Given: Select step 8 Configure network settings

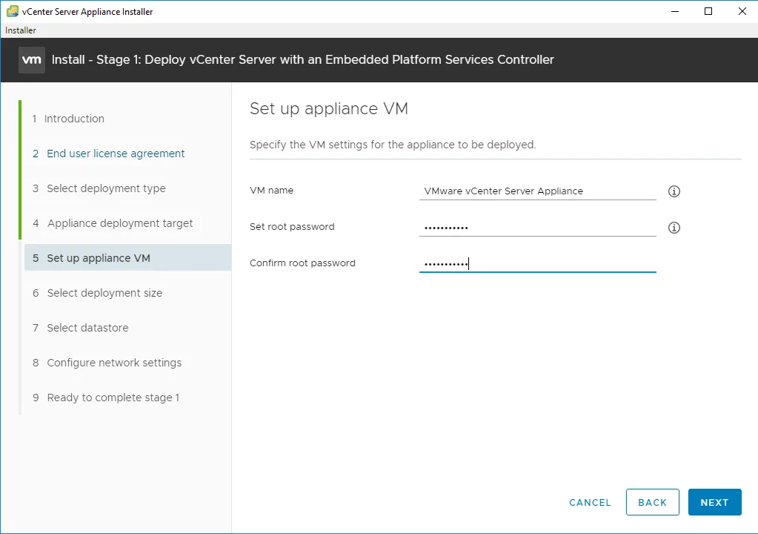Looking at the screenshot, I should coord(107,362).
